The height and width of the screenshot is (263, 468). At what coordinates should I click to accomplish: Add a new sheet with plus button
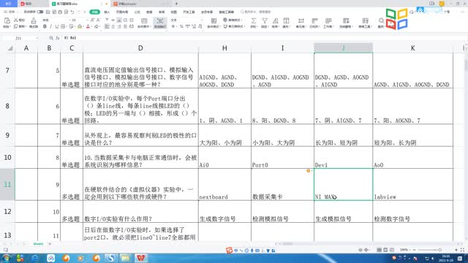click(50, 244)
